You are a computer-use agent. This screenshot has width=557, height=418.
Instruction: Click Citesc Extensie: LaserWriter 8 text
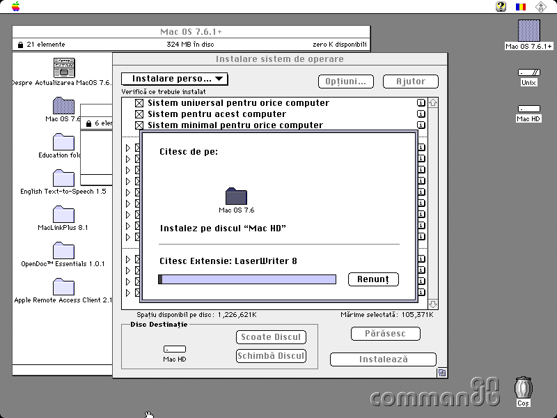click(228, 261)
